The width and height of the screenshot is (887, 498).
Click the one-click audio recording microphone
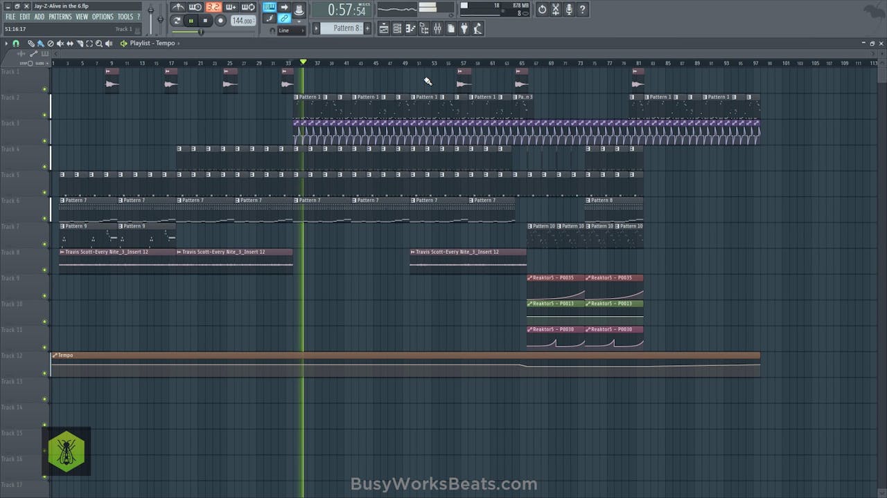[x=569, y=10]
